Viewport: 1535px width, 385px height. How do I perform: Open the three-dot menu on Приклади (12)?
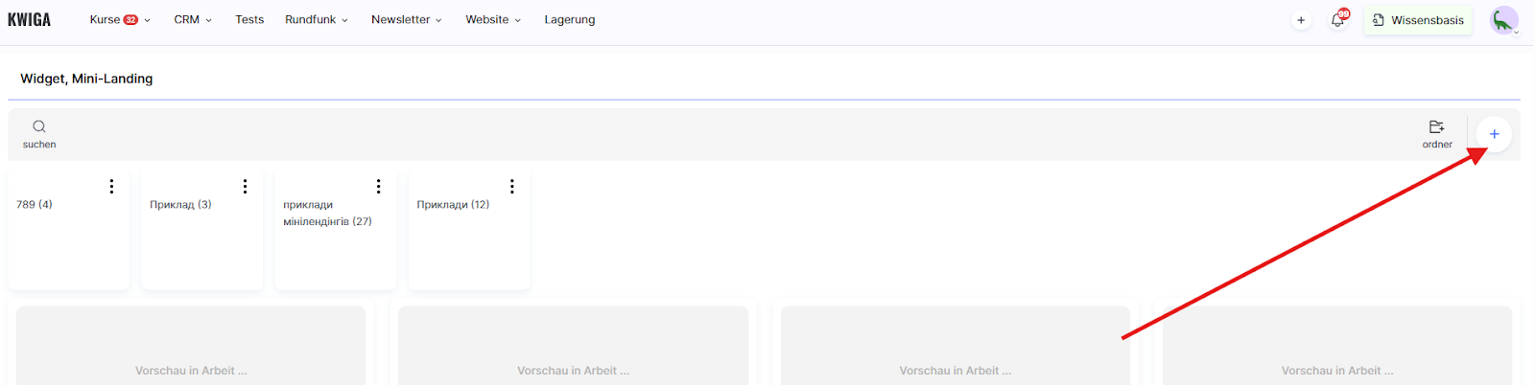tap(511, 186)
